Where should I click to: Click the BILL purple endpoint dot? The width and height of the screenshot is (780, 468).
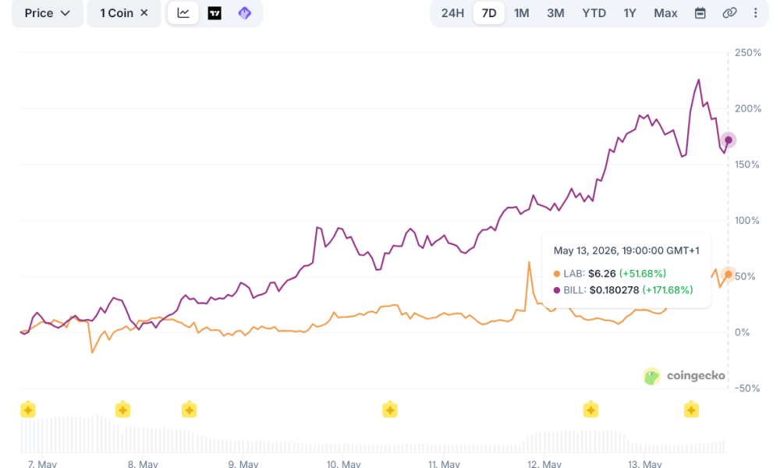pos(729,140)
